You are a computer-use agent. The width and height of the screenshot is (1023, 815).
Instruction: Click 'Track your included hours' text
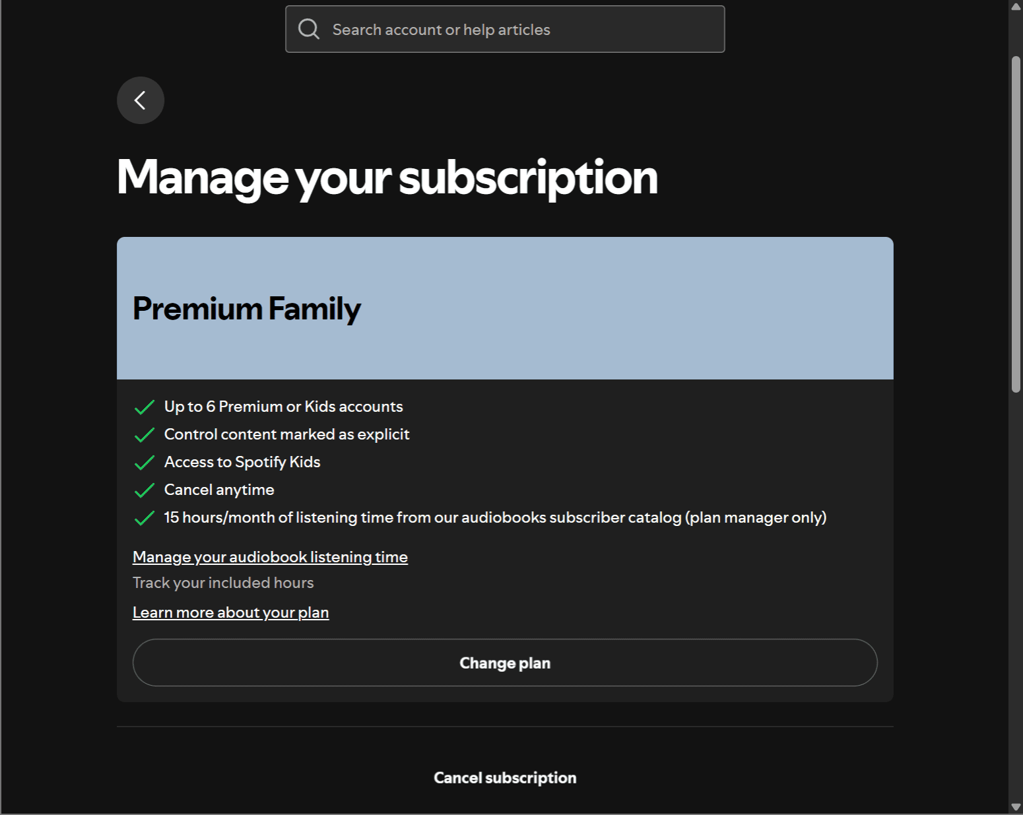point(223,582)
